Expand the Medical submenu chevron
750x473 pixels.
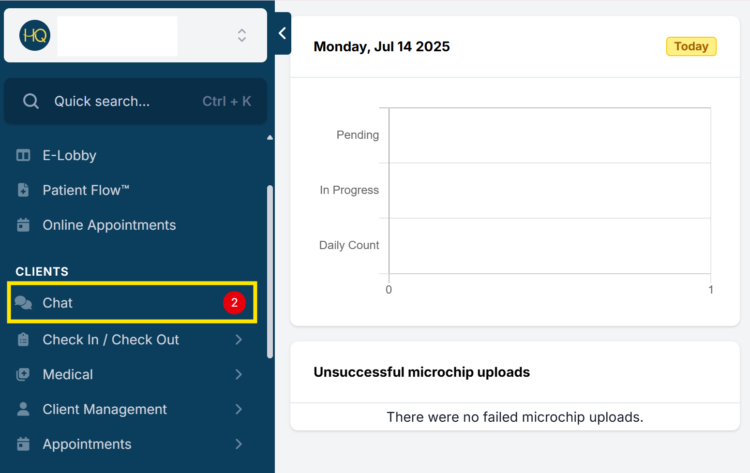click(x=239, y=374)
